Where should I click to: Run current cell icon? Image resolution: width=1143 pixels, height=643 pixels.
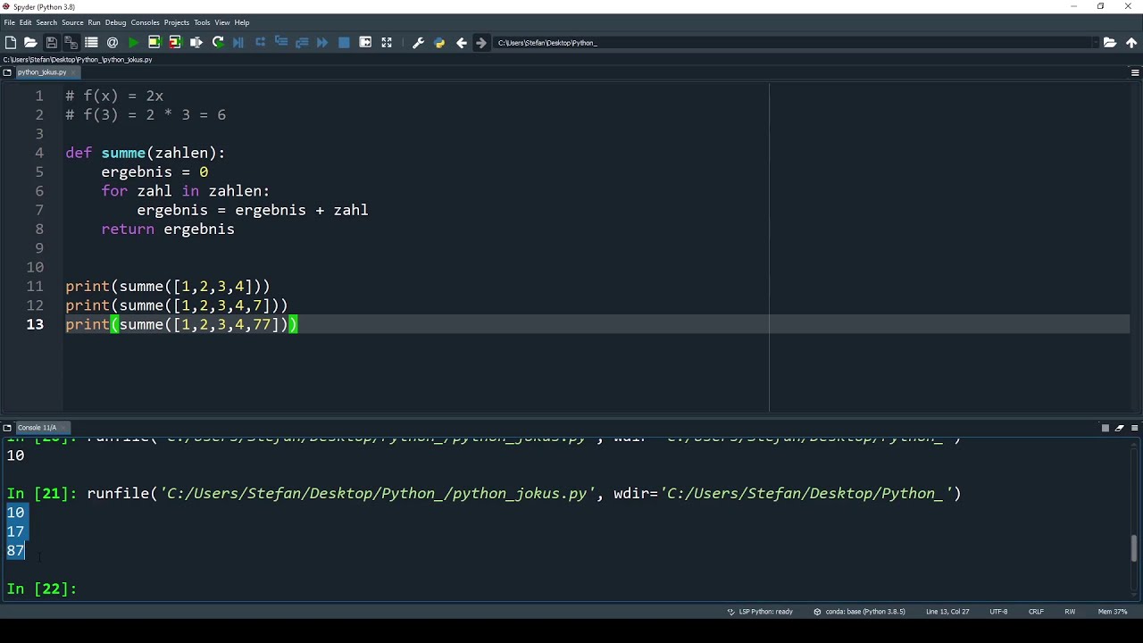pos(154,42)
